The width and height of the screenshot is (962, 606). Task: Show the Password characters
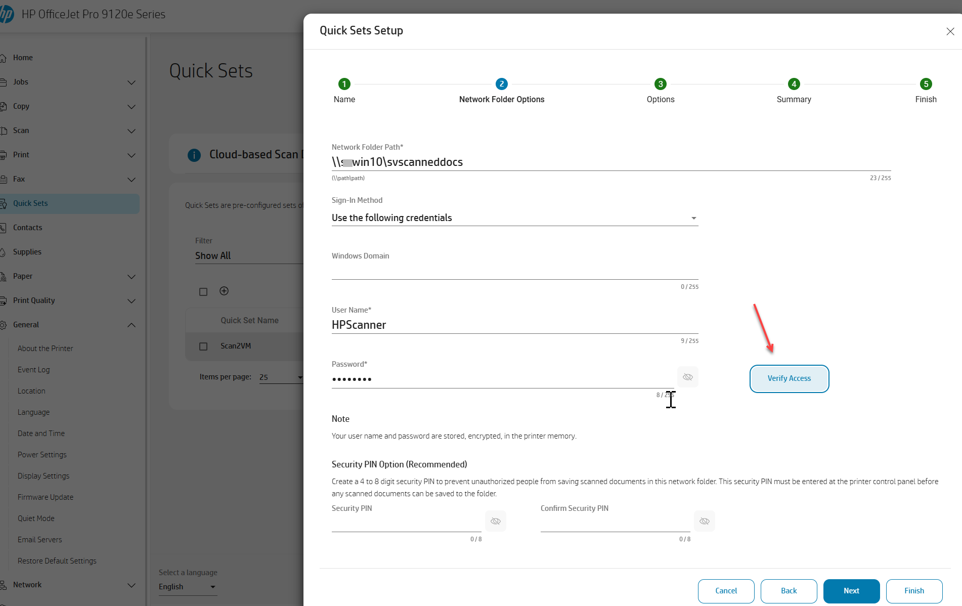pos(688,377)
